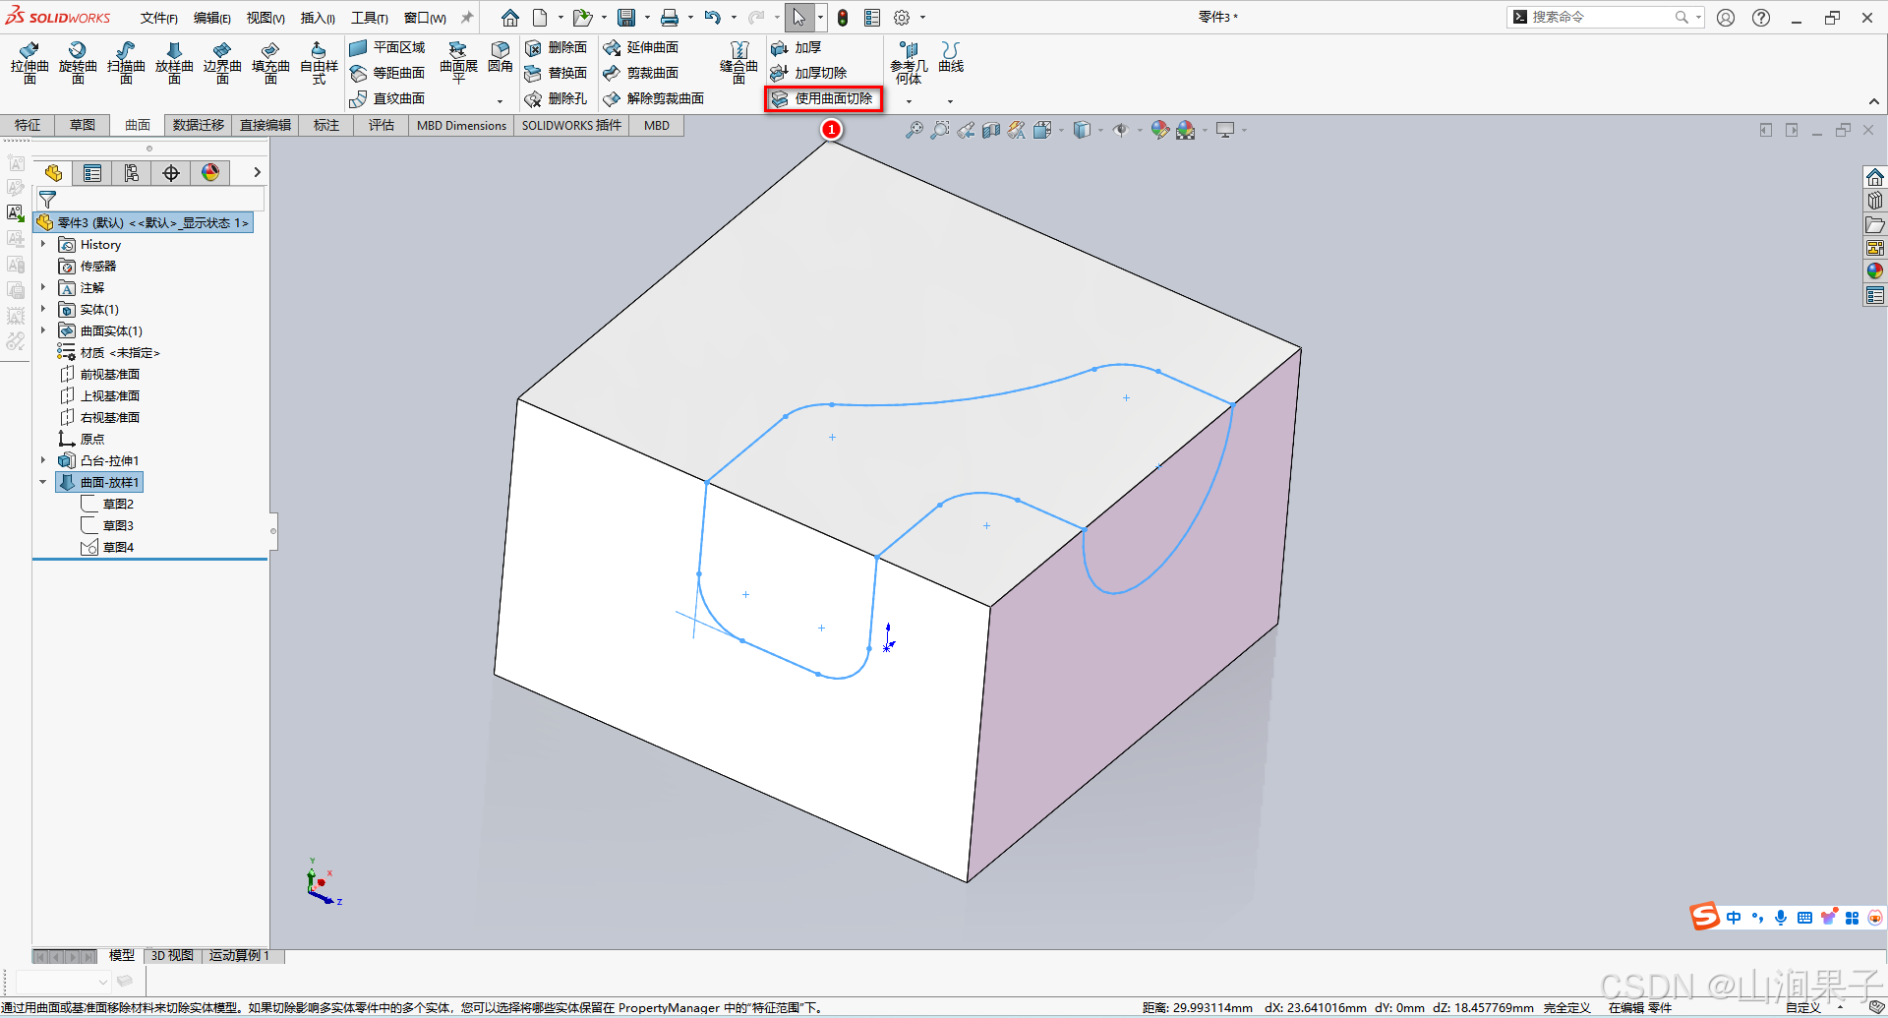1888x1018 pixels.
Task: Click the 直纹曲面 ruled surface tool
Action: click(x=387, y=98)
